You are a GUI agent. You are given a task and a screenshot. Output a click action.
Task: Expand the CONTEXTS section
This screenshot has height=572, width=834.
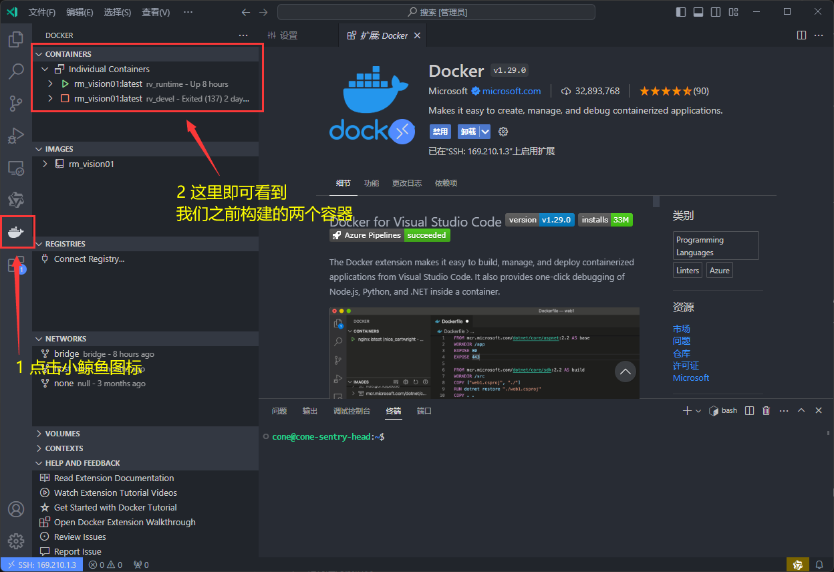pos(145,448)
